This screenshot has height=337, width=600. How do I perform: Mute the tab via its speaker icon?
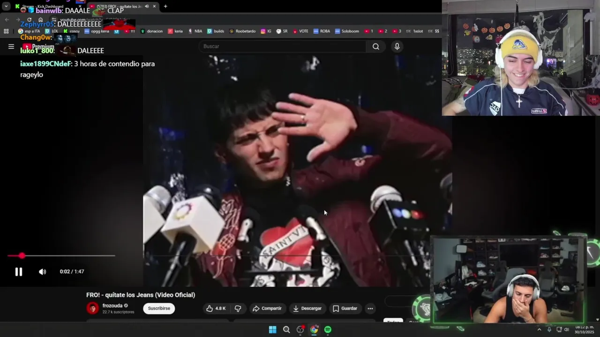[x=147, y=6]
